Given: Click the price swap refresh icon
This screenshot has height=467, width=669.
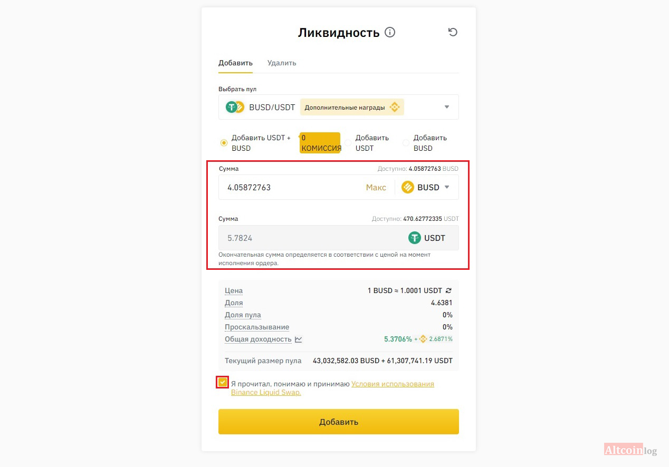Looking at the screenshot, I should [448, 290].
